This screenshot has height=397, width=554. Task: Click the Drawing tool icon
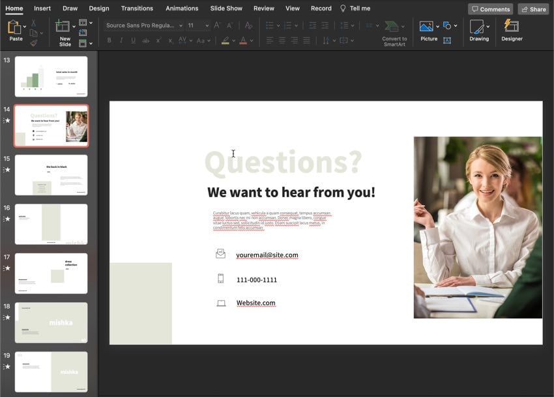click(478, 27)
